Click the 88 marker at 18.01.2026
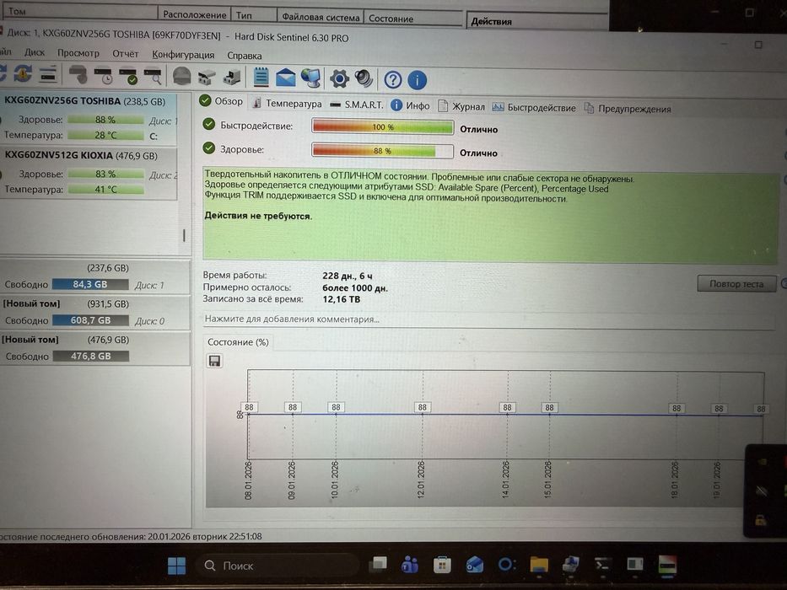 [x=676, y=409]
